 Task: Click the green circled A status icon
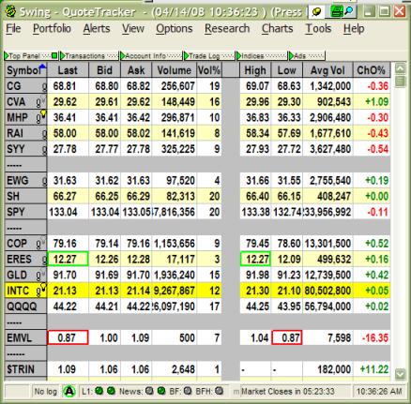69,391
